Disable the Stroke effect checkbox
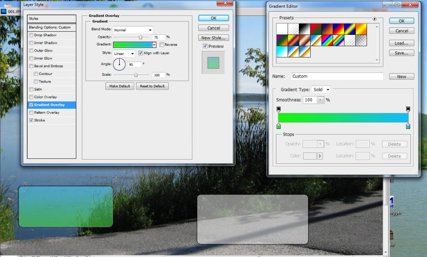The image size is (427, 257). [x=31, y=120]
